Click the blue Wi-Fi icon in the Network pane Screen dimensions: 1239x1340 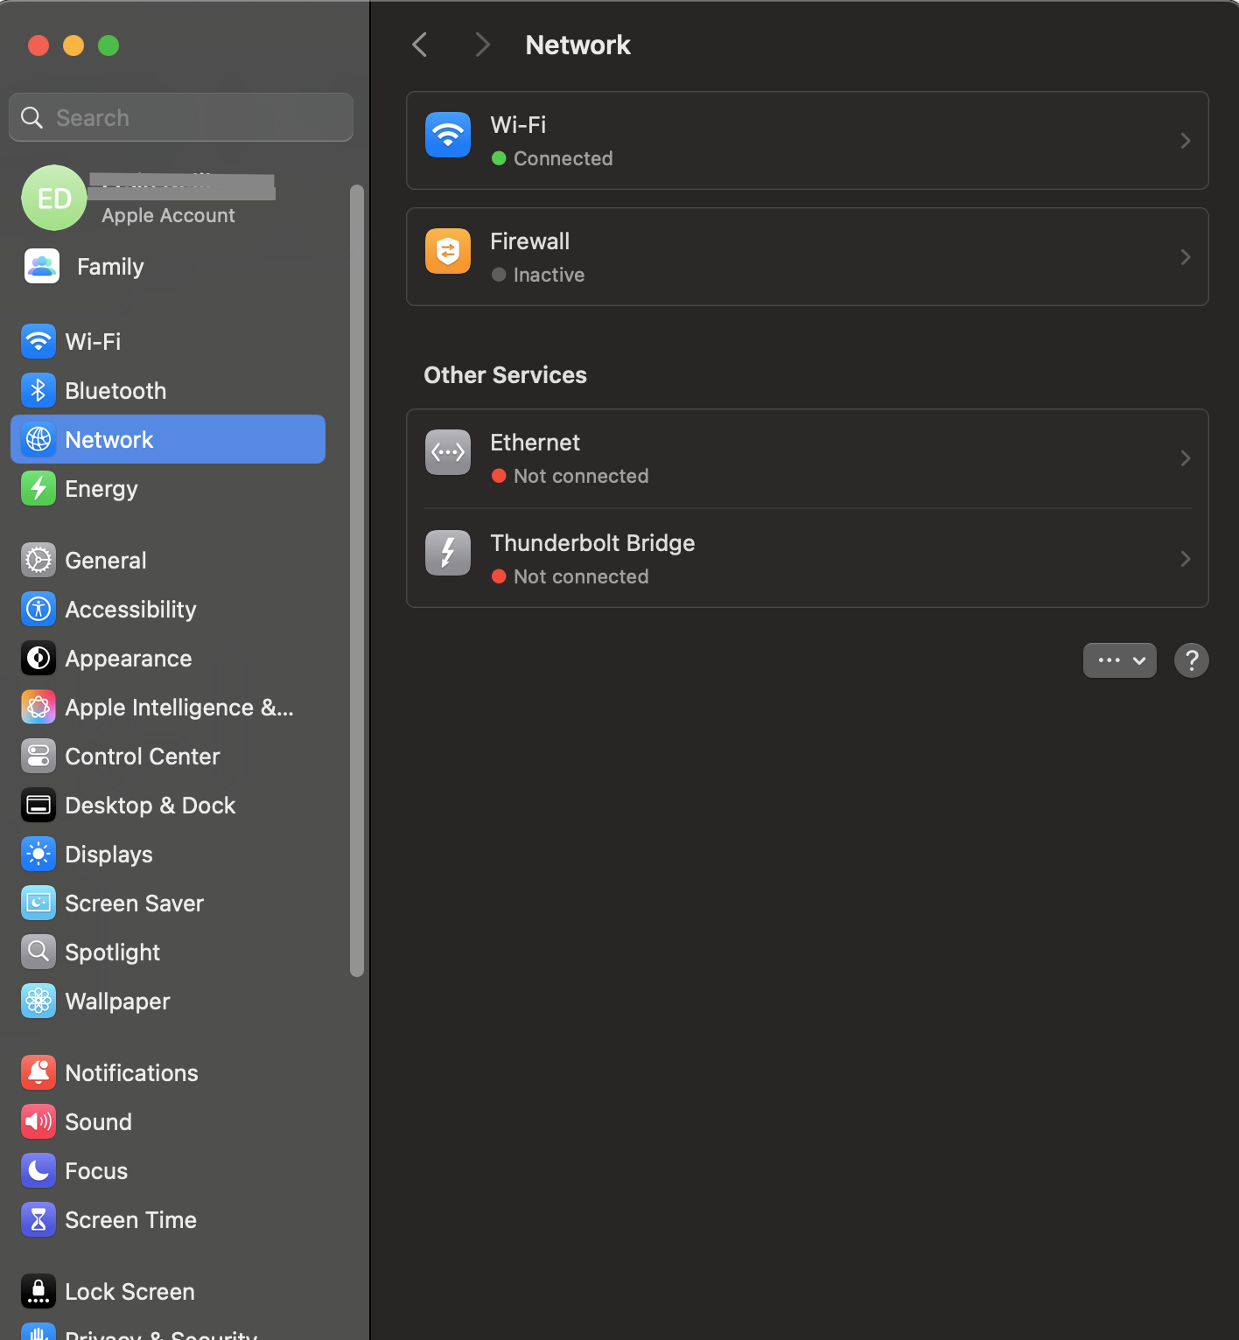(448, 135)
